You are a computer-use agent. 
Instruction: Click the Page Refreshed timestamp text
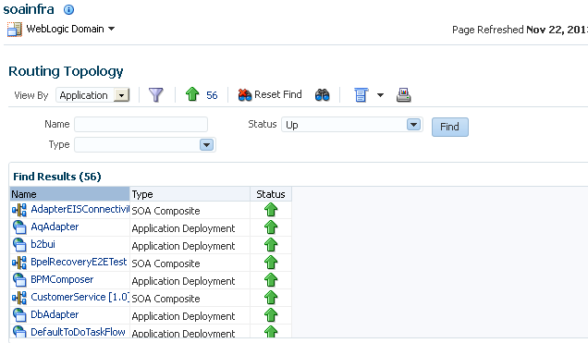click(520, 30)
